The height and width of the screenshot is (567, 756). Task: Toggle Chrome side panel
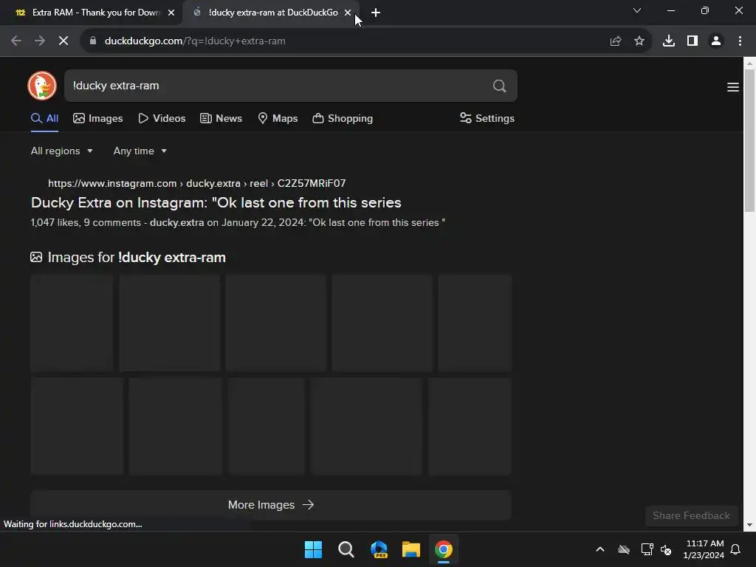point(693,41)
